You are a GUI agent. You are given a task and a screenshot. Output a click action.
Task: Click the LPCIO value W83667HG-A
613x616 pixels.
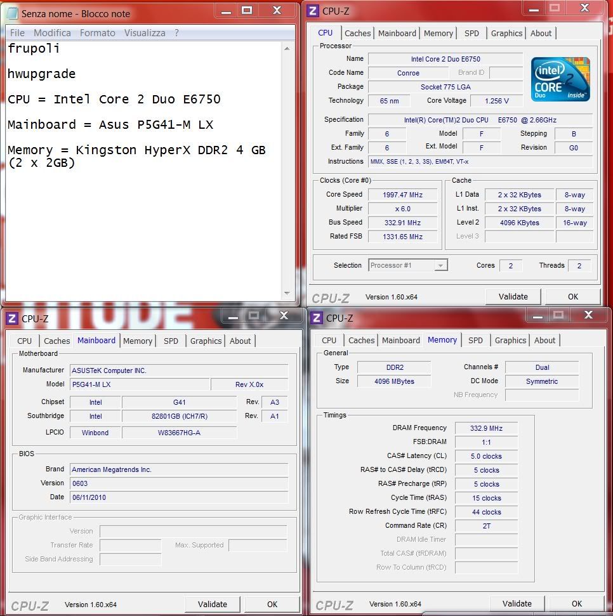[180, 433]
